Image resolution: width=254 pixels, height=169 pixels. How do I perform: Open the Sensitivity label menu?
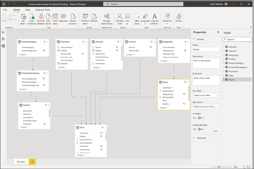pyautogui.click(x=167, y=19)
